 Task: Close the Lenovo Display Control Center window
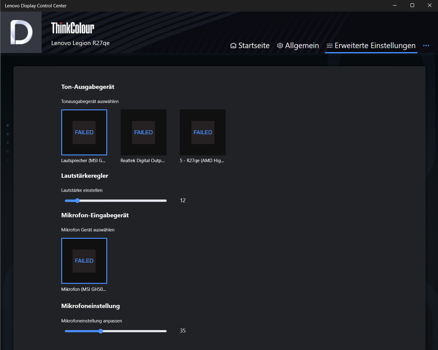click(x=429, y=6)
